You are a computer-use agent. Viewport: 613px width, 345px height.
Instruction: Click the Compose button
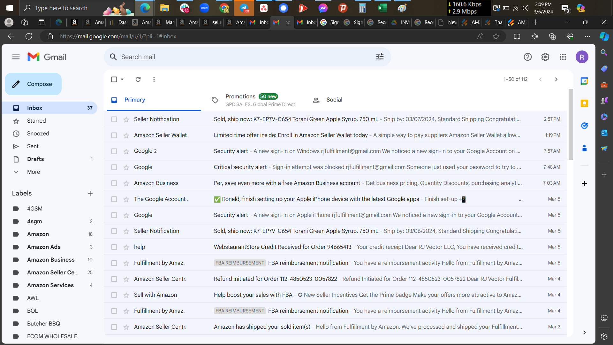coord(33,84)
